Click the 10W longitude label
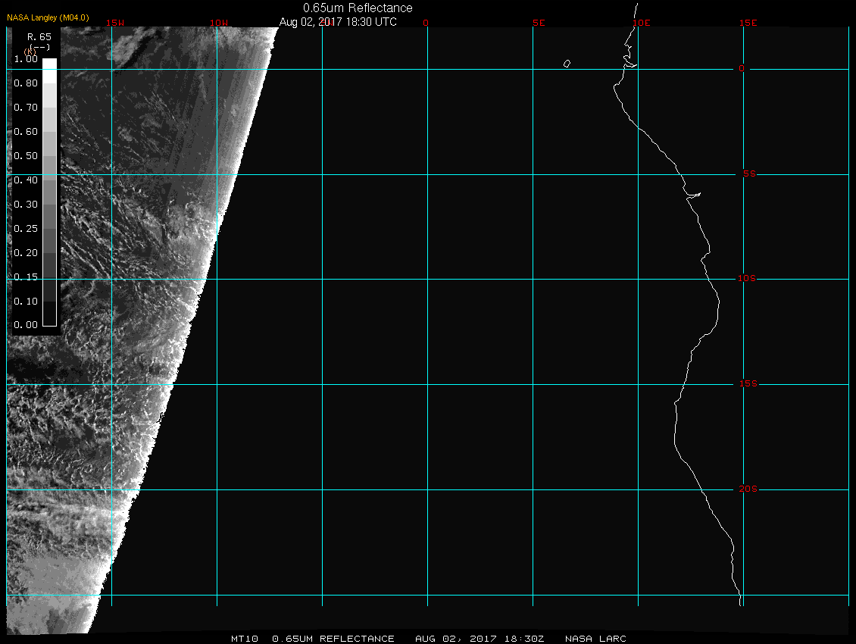This screenshot has height=644, width=856. 219,23
